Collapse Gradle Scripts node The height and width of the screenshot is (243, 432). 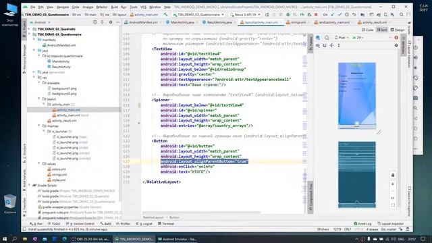point(30,185)
